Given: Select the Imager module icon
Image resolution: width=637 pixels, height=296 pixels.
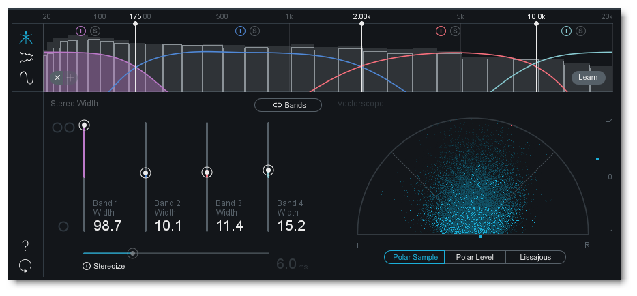Looking at the screenshot, I should click(x=26, y=38).
